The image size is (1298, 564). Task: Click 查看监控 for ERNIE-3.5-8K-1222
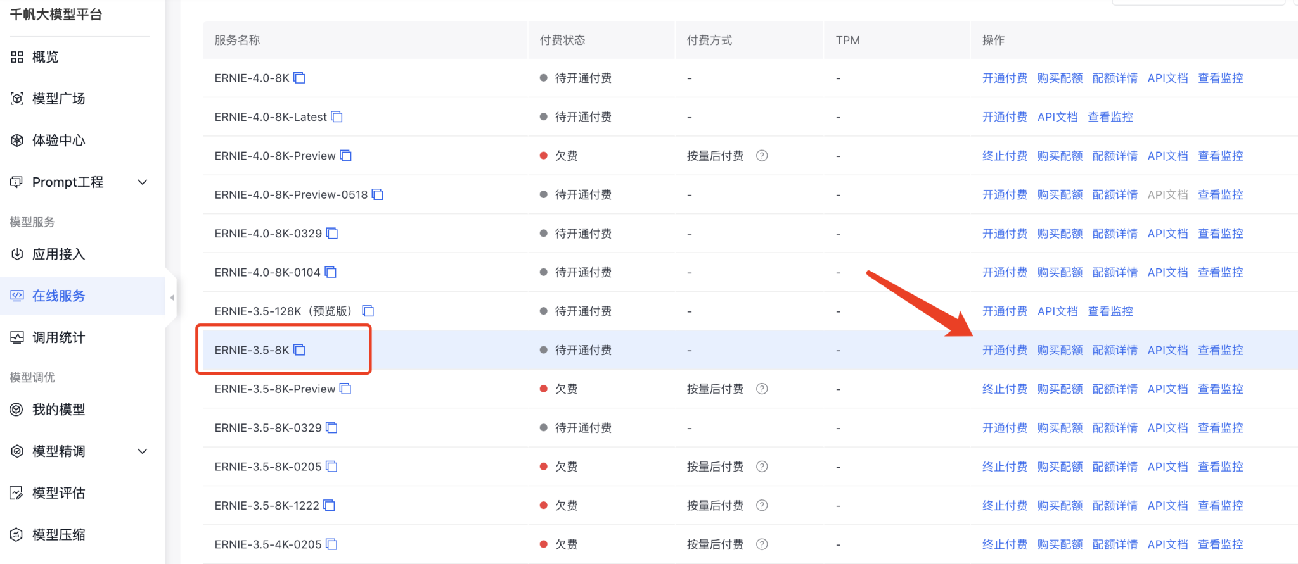pyautogui.click(x=1220, y=506)
